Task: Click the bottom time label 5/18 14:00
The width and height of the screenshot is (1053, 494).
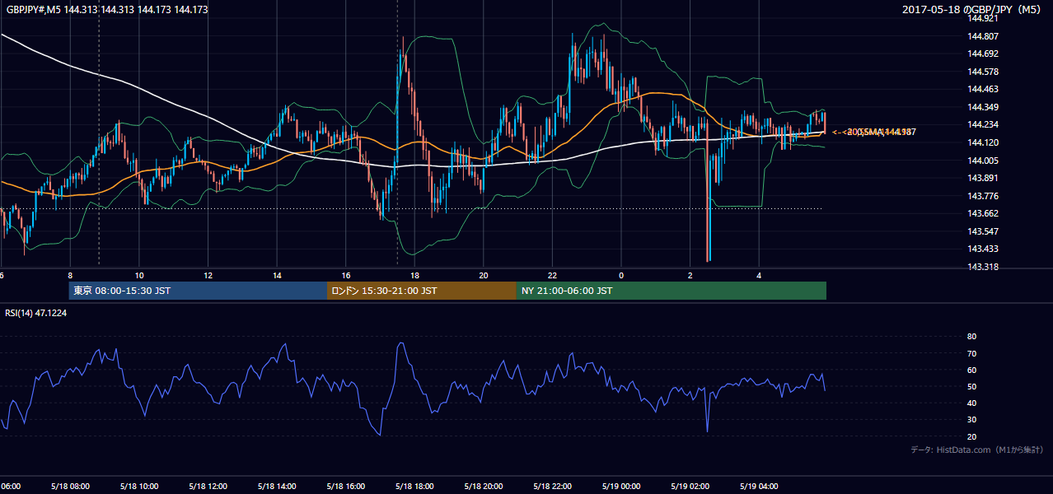Action: (277, 486)
